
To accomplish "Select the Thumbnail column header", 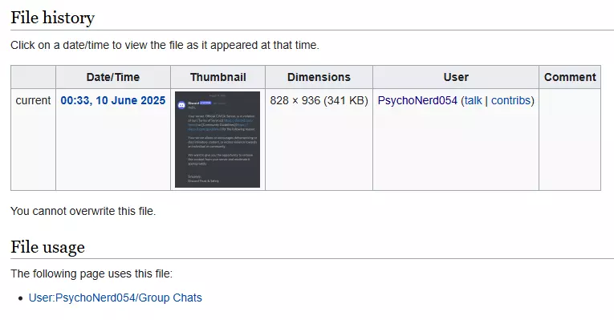I will [218, 77].
